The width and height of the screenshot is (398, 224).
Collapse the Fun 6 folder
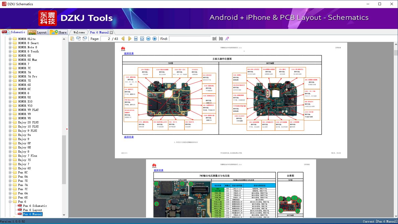10,202
